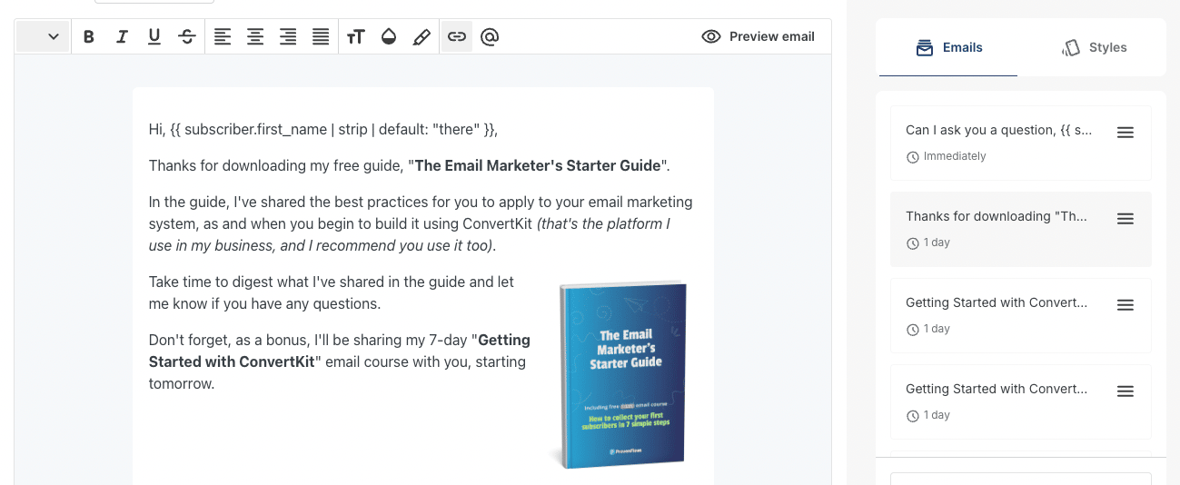Align text right
The height and width of the screenshot is (485, 1180).
coord(288,37)
